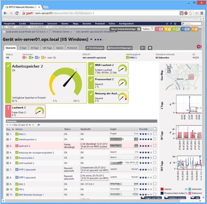Click the PRTG refresh icon in the menu bar
The height and width of the screenshot is (204, 207).
[167, 24]
